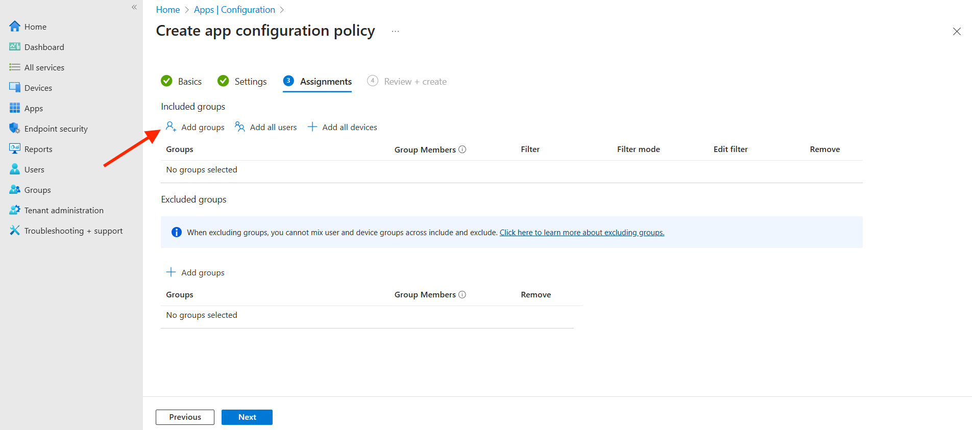Select the Devices monitor icon
The width and height of the screenshot is (972, 430).
point(15,88)
